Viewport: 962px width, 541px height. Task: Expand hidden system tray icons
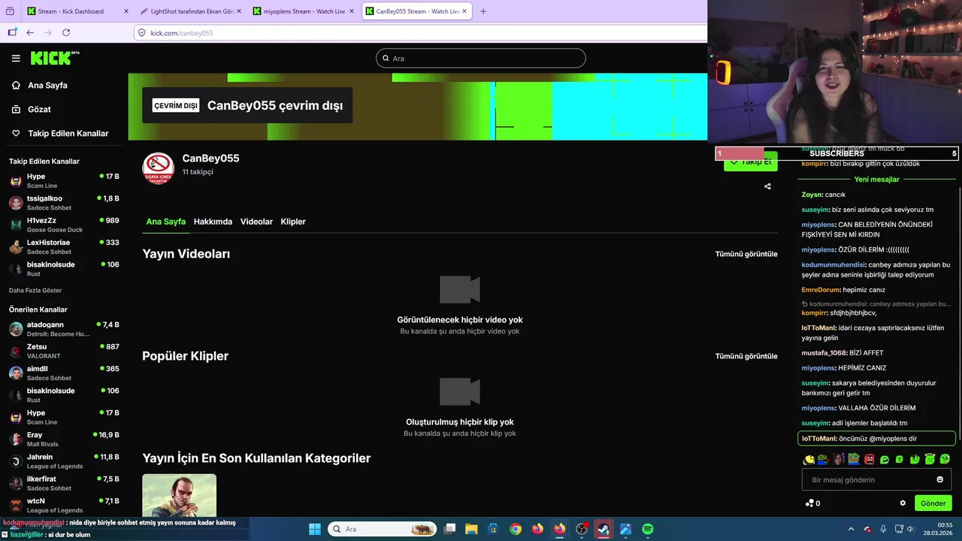click(851, 529)
